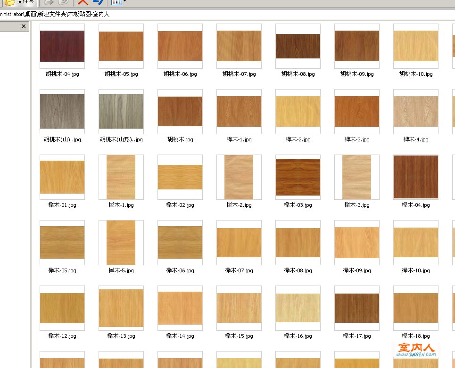Select the 胡桃木(山形) gray wood thumbnail
The image size is (455, 368).
click(121, 112)
